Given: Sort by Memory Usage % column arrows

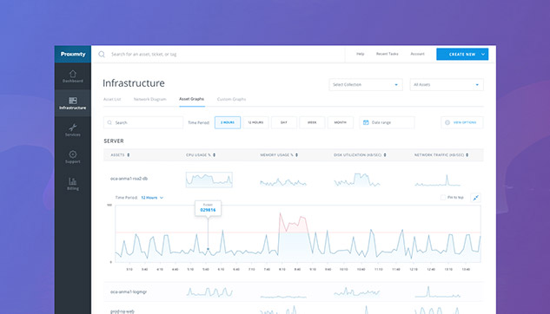Looking at the screenshot, I should [296, 155].
